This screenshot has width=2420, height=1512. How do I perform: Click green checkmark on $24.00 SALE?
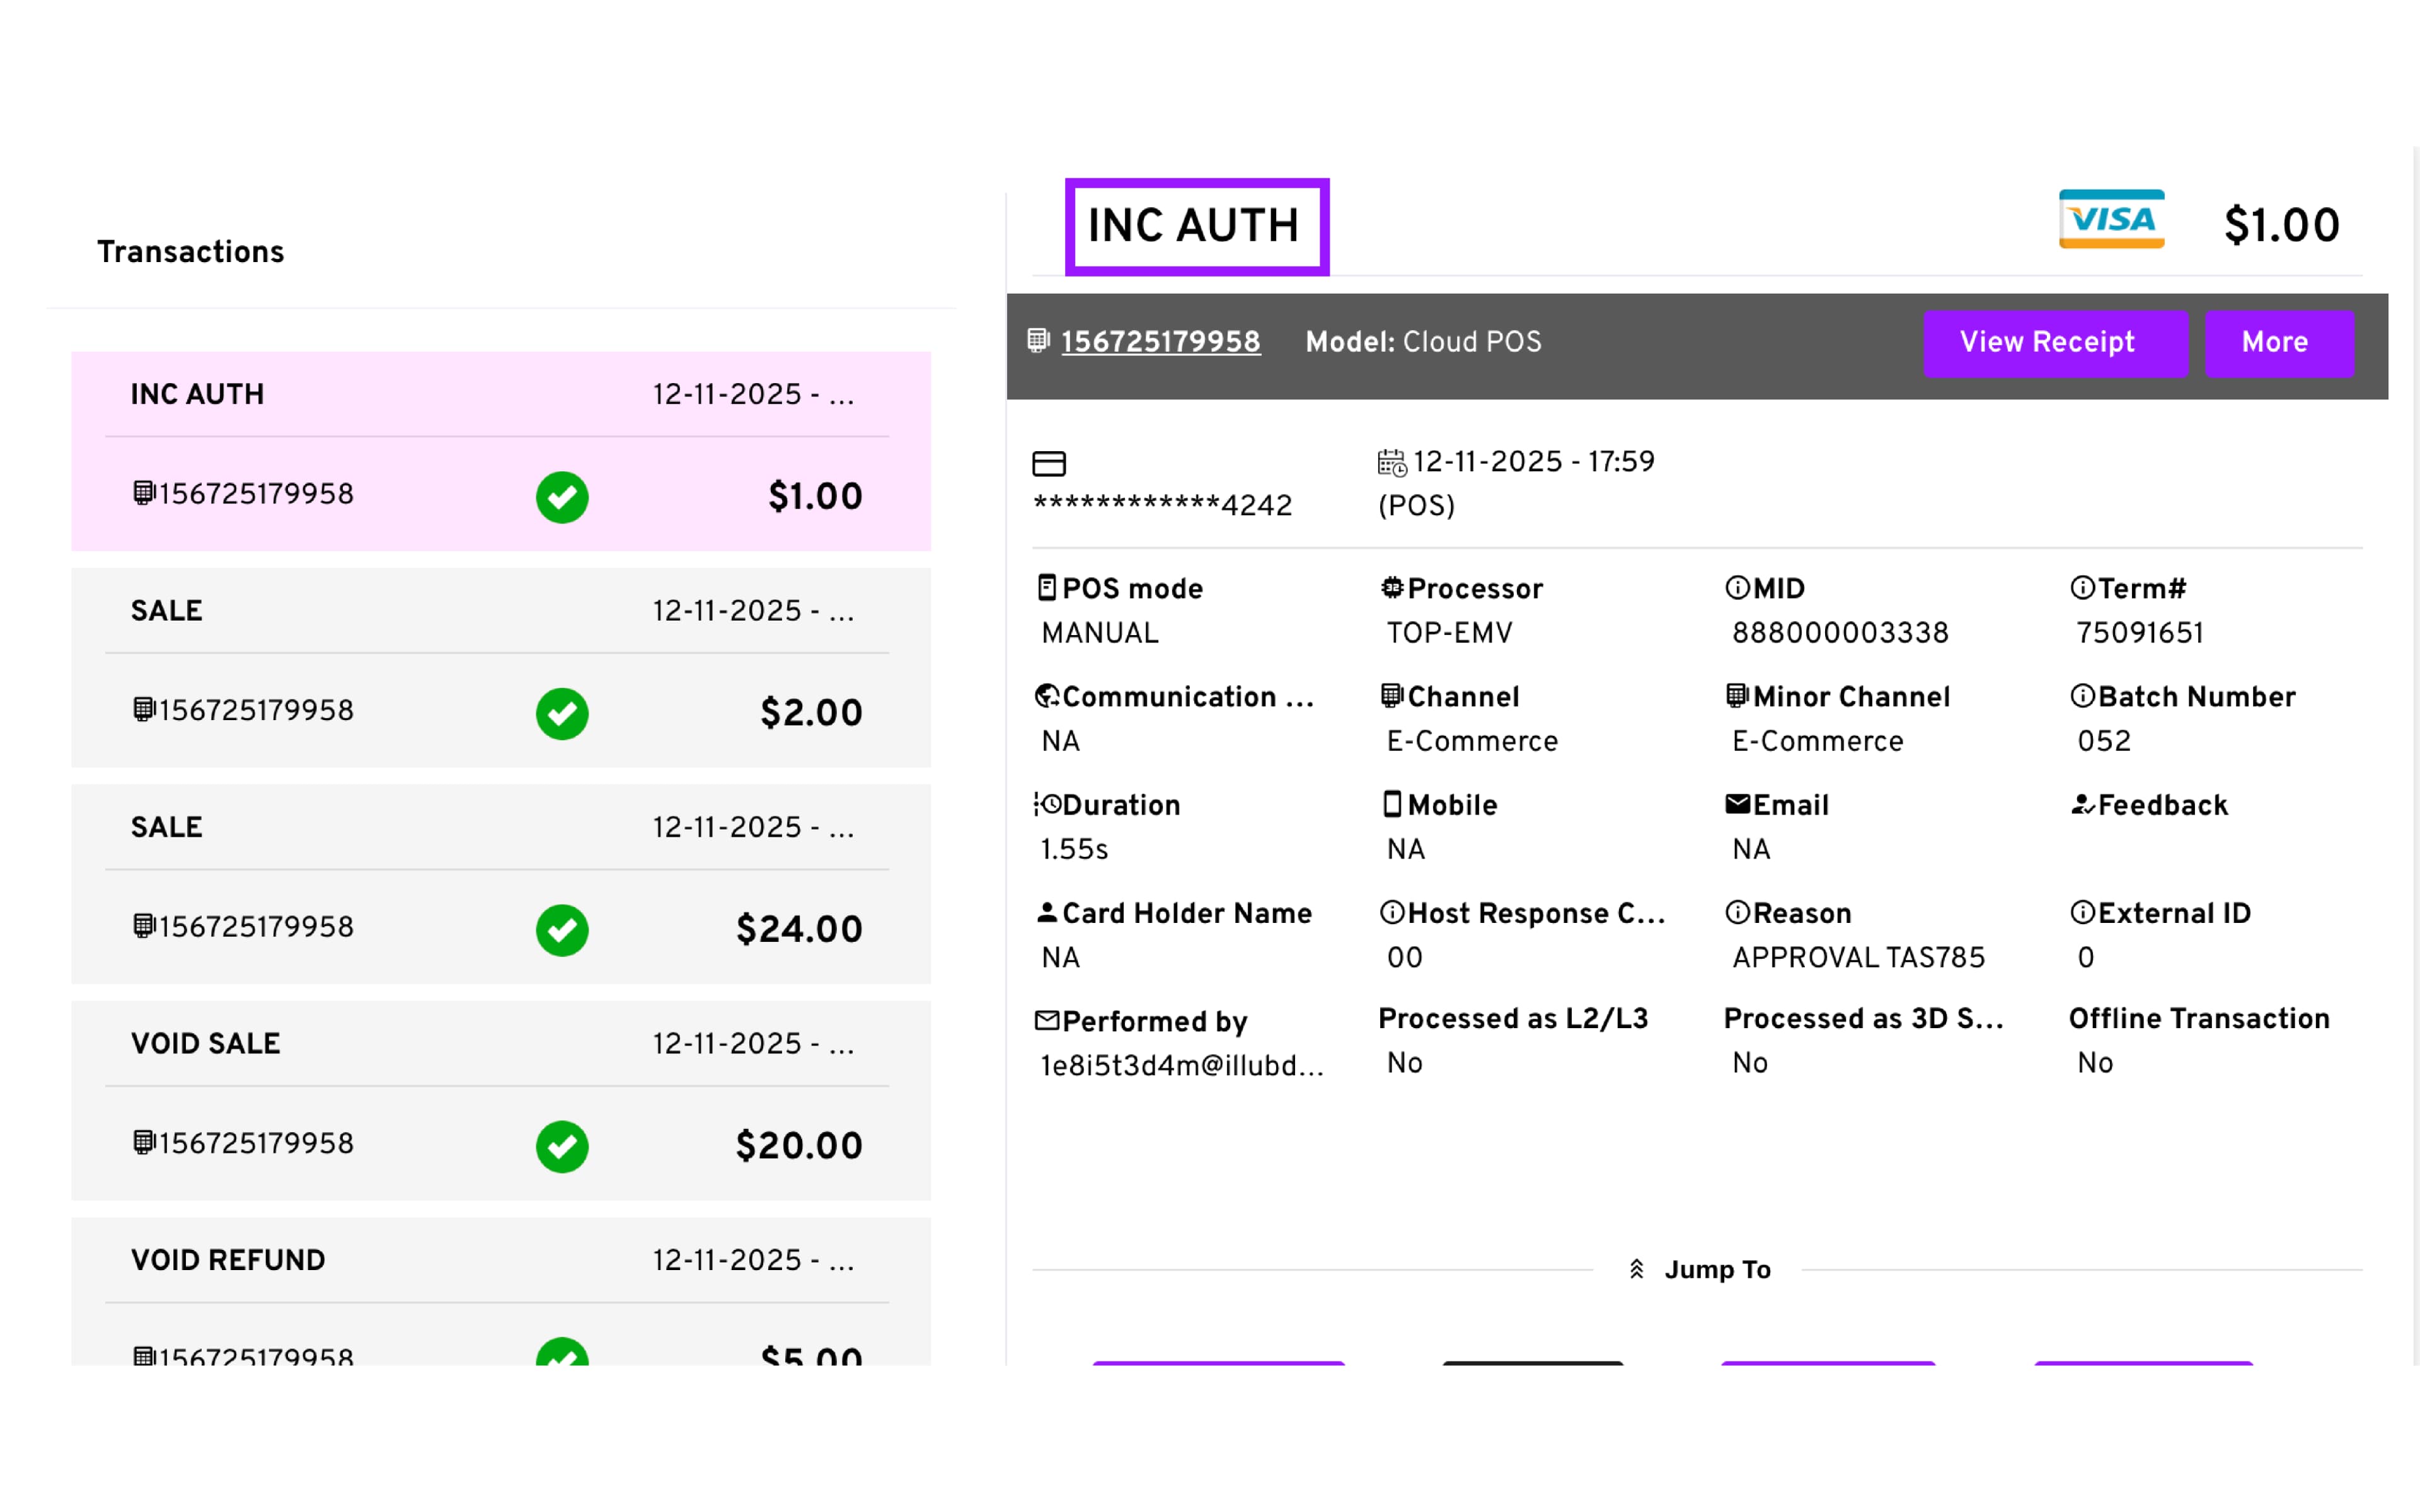click(x=562, y=930)
